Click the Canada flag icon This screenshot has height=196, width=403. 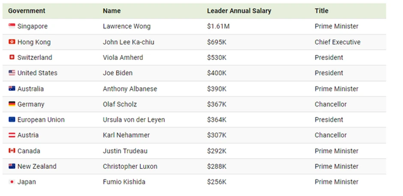[12, 151]
